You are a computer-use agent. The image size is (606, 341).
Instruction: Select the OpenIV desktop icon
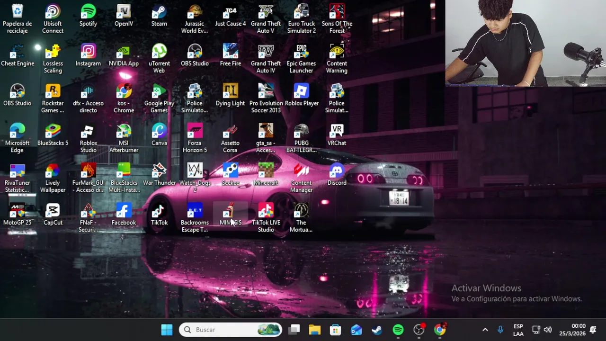pos(124,16)
